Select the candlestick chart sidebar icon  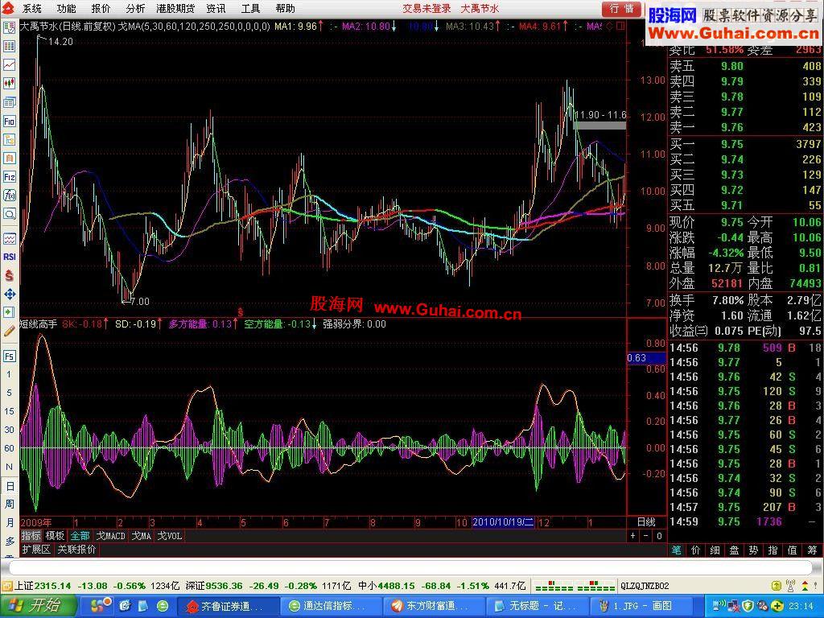click(x=9, y=84)
